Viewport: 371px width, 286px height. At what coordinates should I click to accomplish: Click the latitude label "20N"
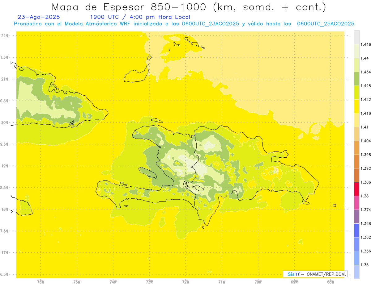[x=5, y=122]
